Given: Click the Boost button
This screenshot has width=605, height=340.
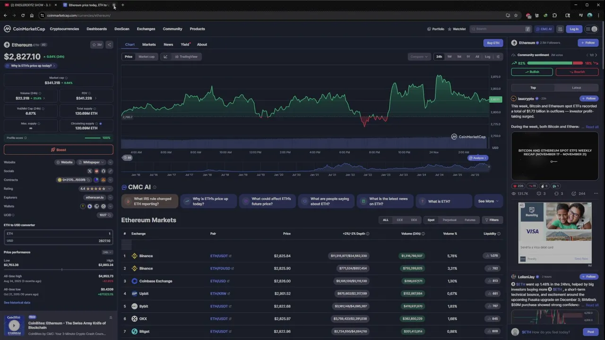Looking at the screenshot, I should coord(59,150).
